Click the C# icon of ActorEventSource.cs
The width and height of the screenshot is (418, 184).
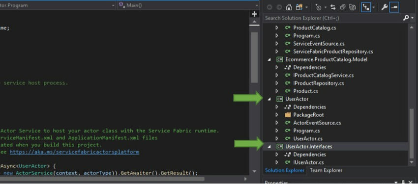pos(288,123)
